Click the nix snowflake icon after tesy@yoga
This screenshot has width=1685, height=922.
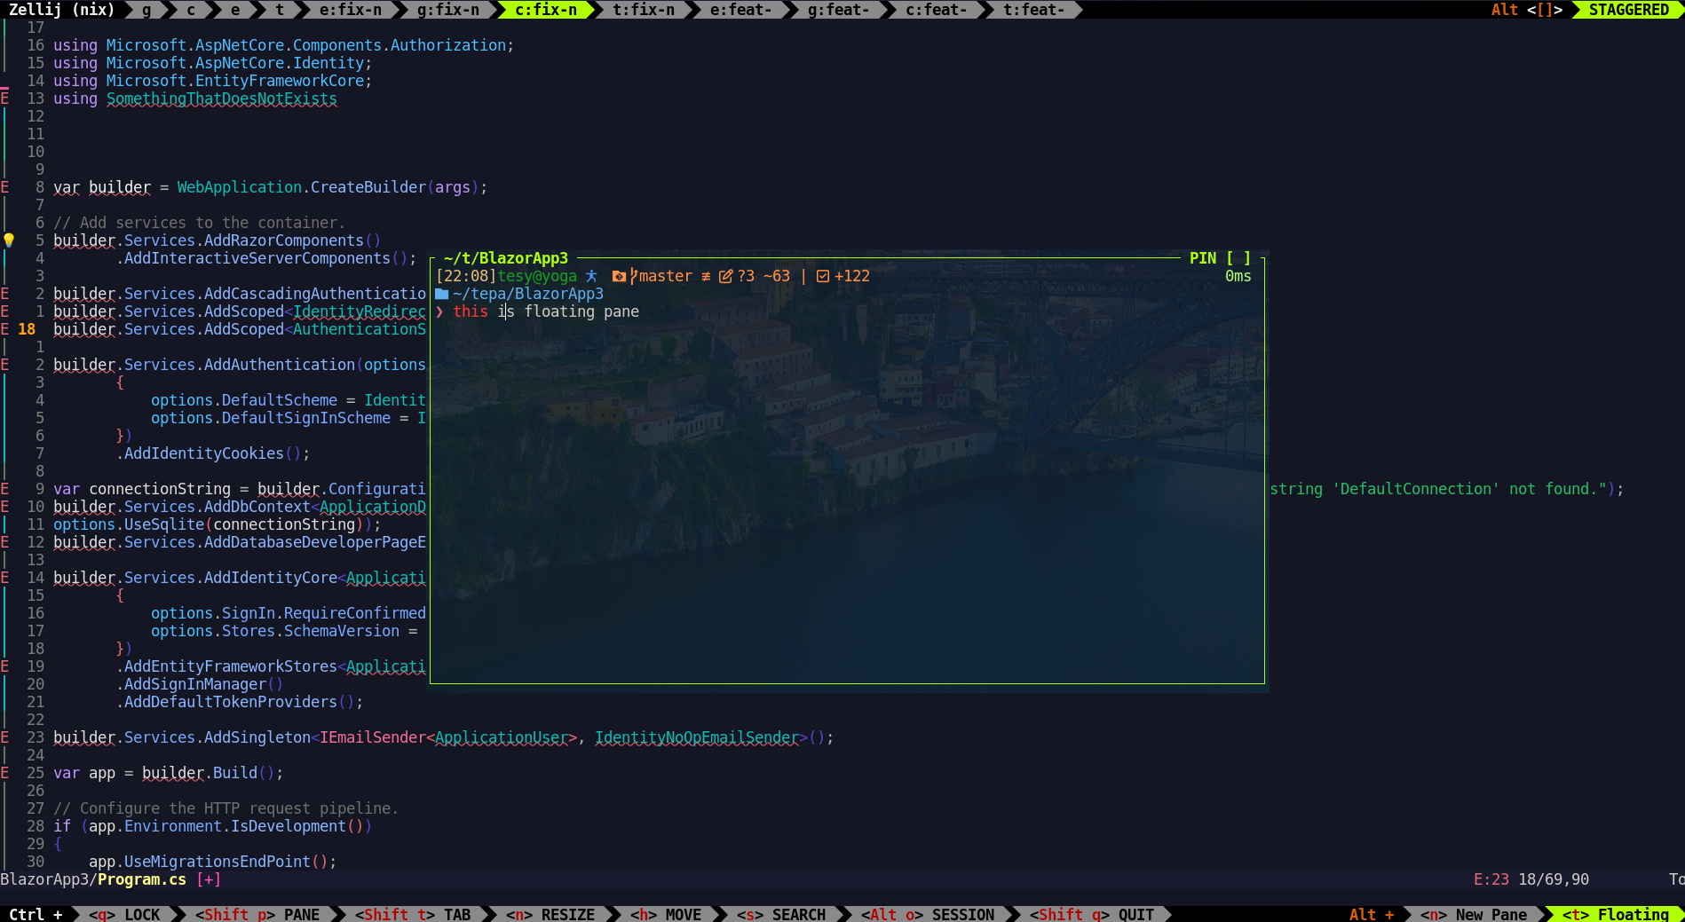click(x=591, y=276)
